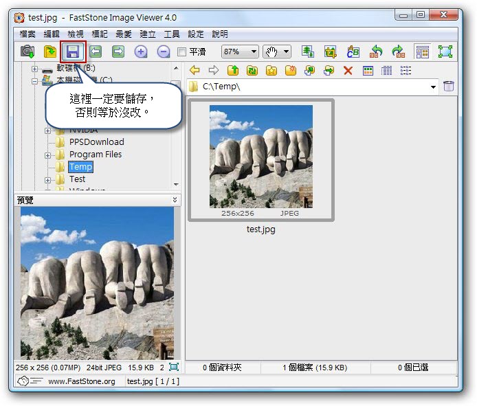
Task: Create a new folder icon
Action: point(291,71)
